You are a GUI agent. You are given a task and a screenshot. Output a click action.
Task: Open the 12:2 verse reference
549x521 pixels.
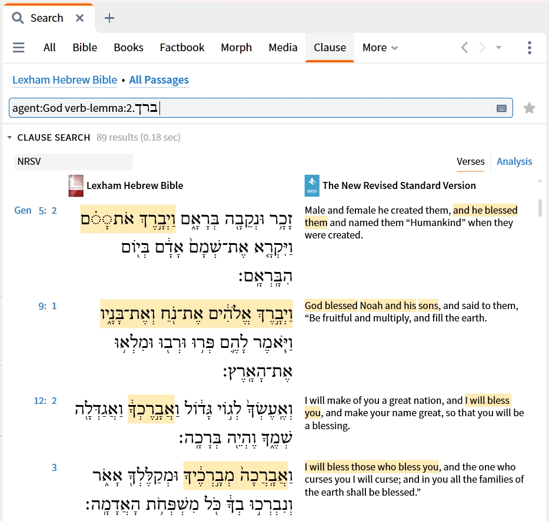point(45,400)
